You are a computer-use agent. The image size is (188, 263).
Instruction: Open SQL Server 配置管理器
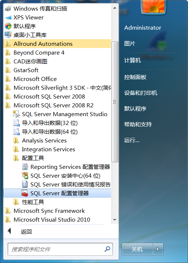pos(57,193)
